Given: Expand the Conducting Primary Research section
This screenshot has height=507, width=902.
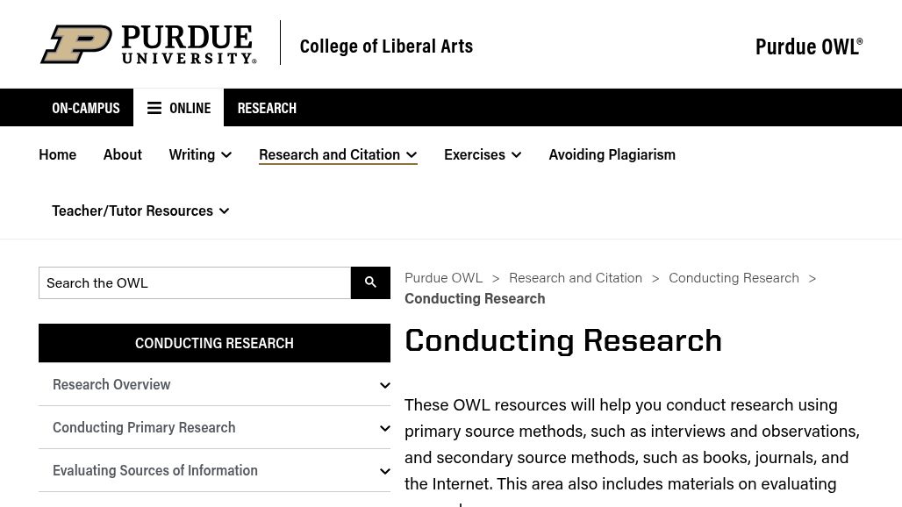Looking at the screenshot, I should pyautogui.click(x=384, y=427).
